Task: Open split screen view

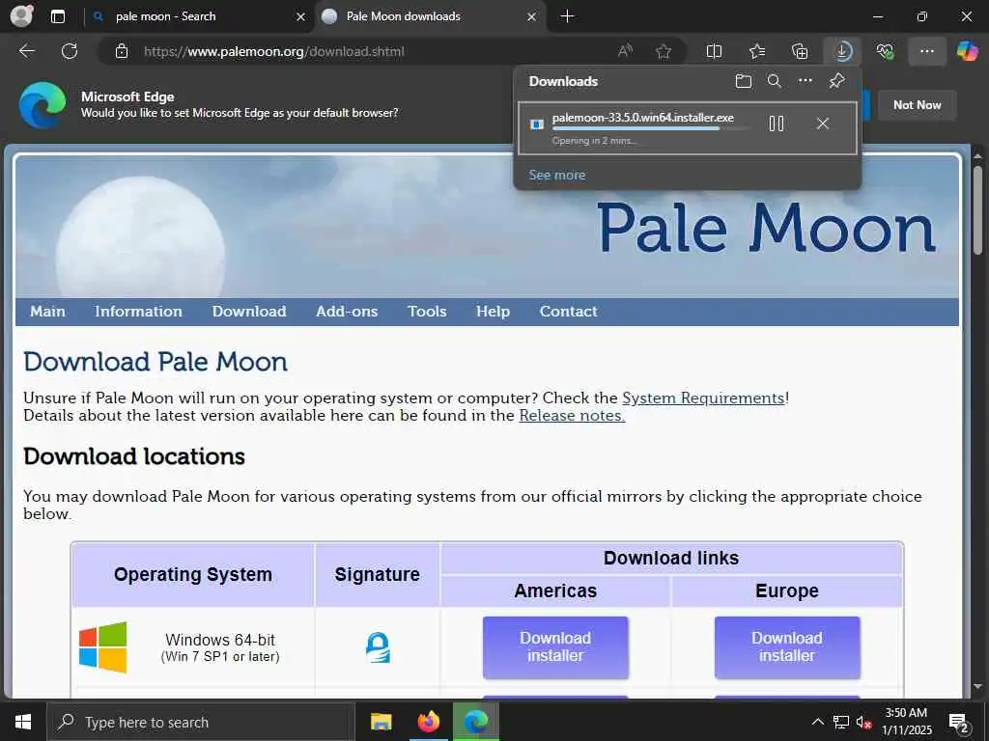Action: point(714,51)
